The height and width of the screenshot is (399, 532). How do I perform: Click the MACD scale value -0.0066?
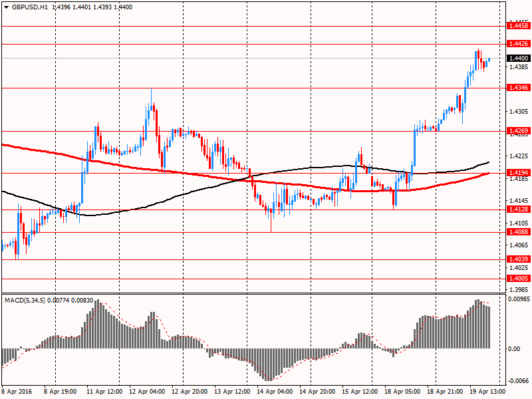(x=519, y=380)
